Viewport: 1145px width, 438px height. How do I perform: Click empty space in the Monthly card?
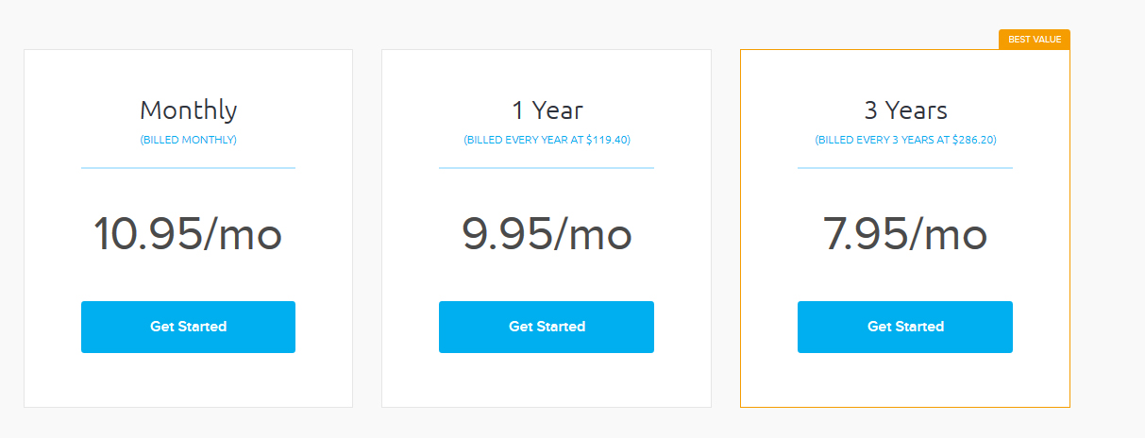[x=188, y=380]
